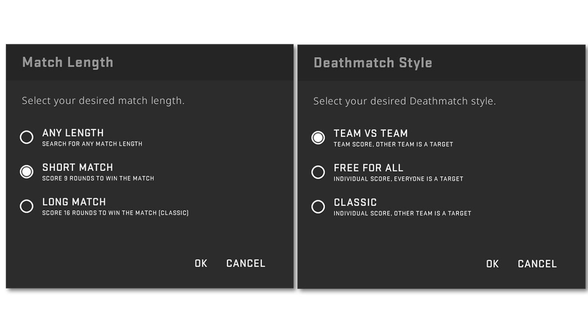This screenshot has width=588, height=330.
Task: Confirm Deathmatch Style dialog with OK
Action: point(492,264)
